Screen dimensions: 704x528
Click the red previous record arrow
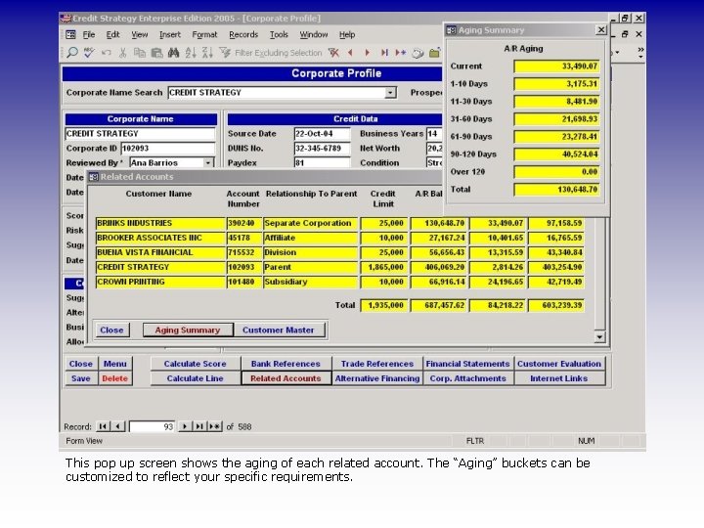click(x=351, y=53)
